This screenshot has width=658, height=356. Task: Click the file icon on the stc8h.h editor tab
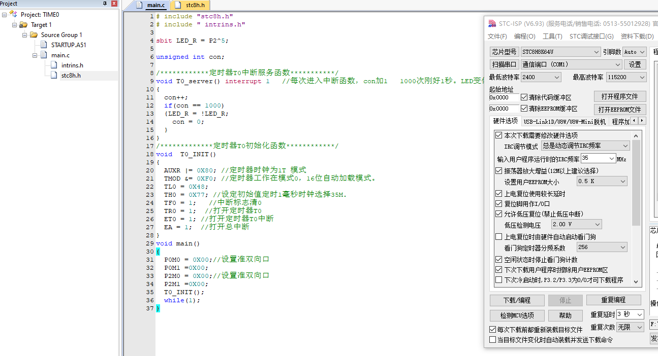point(178,5)
